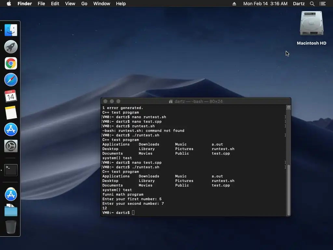Click the eject icon in menu bar

(234, 4)
